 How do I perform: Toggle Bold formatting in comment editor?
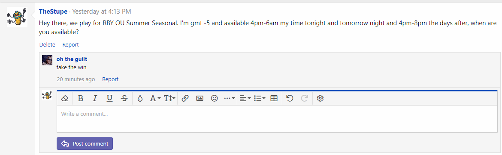81,99
